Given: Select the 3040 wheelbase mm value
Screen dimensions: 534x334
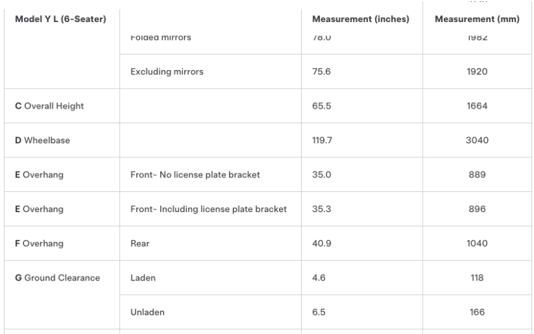Looking at the screenshot, I should click(x=477, y=140).
